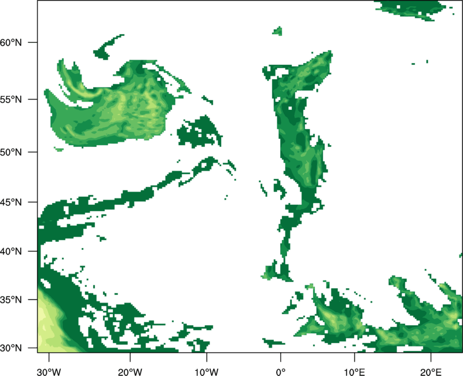Click the 35°N latitude axis label
Screen dimensions: 463x376
pos(11,300)
